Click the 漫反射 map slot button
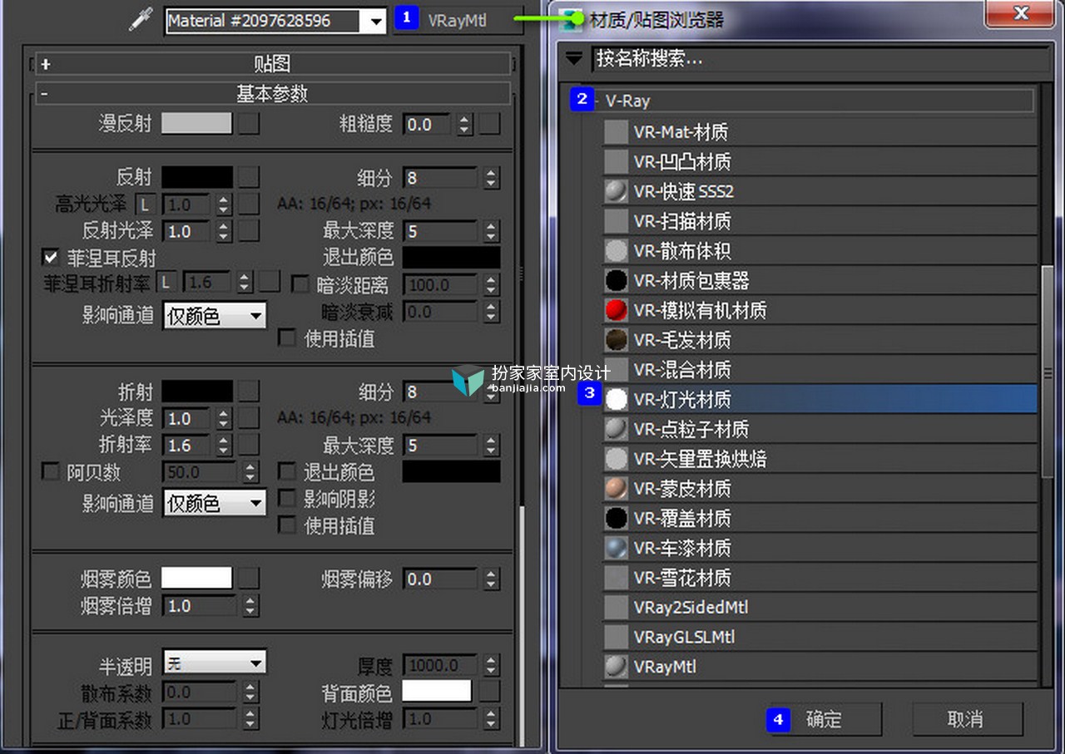1065x754 pixels. click(249, 124)
